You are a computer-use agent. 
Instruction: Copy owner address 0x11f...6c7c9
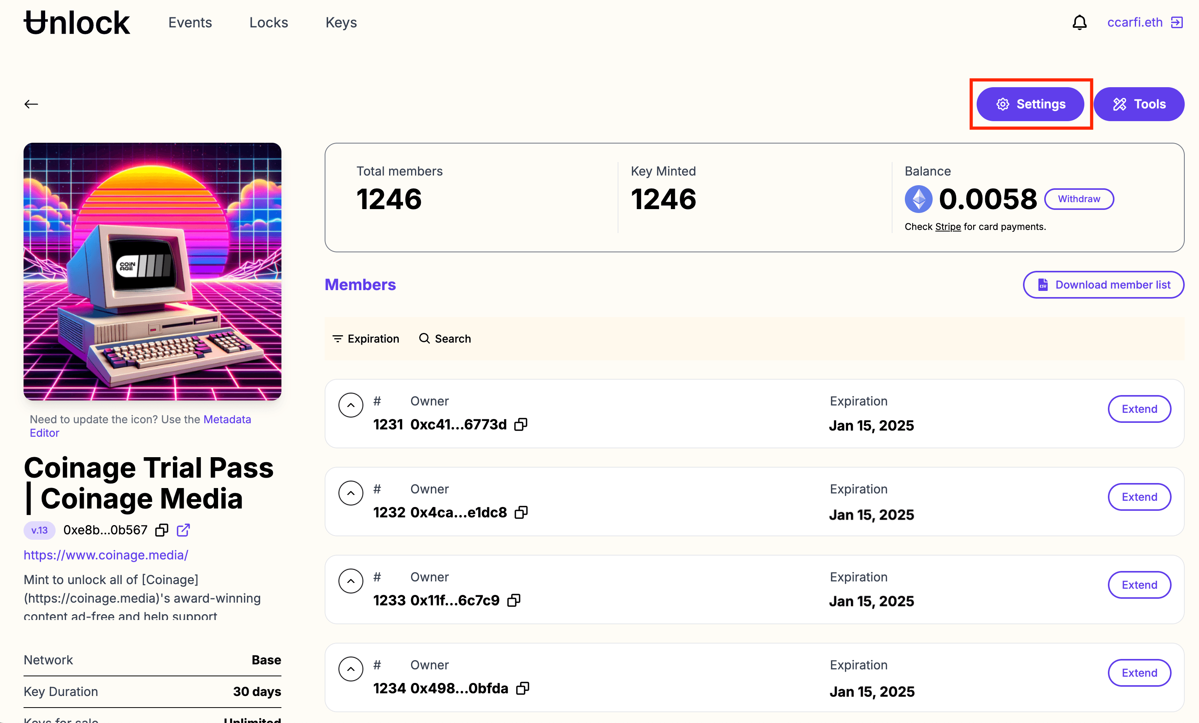click(x=513, y=600)
